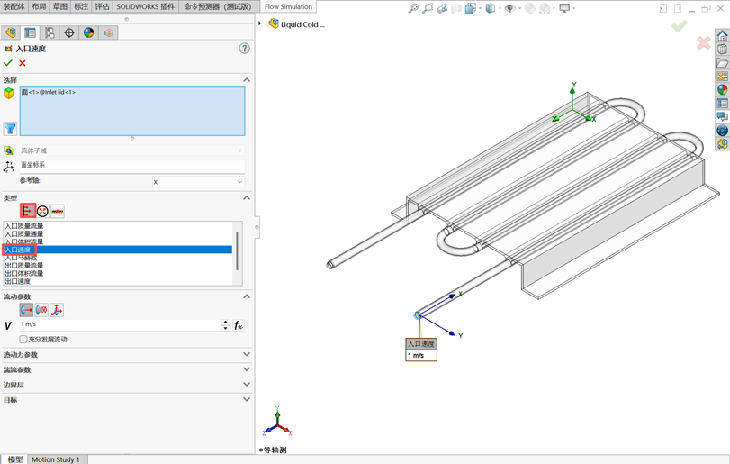Image resolution: width=730 pixels, height=464 pixels.
Task: Choose normal to face flow direction
Action: tap(26, 310)
